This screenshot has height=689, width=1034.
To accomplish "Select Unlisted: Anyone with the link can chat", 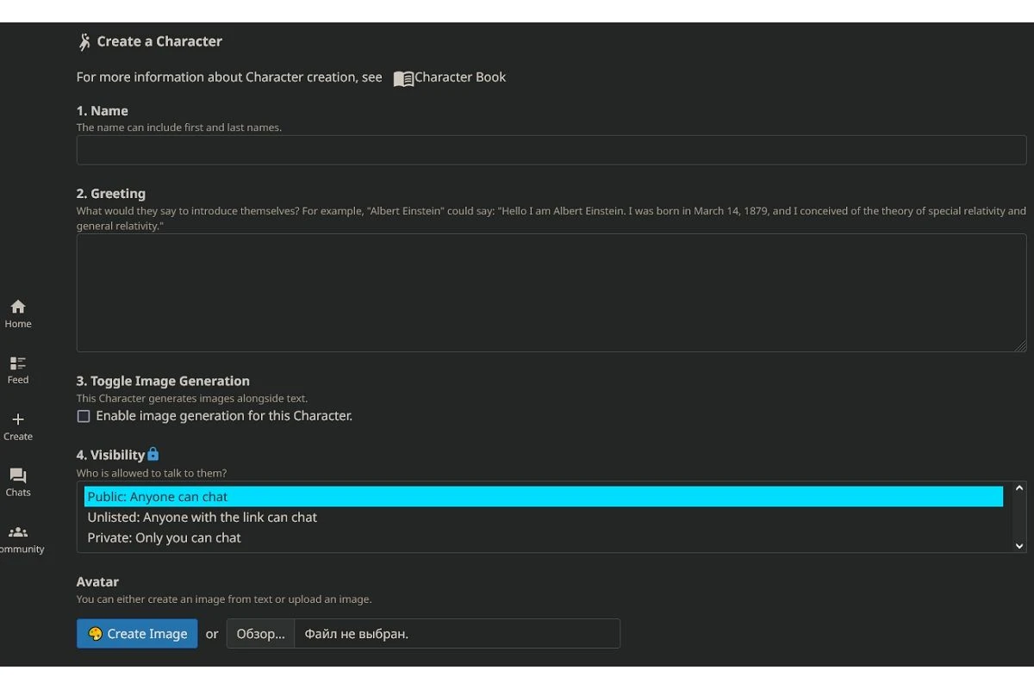I will point(544,518).
